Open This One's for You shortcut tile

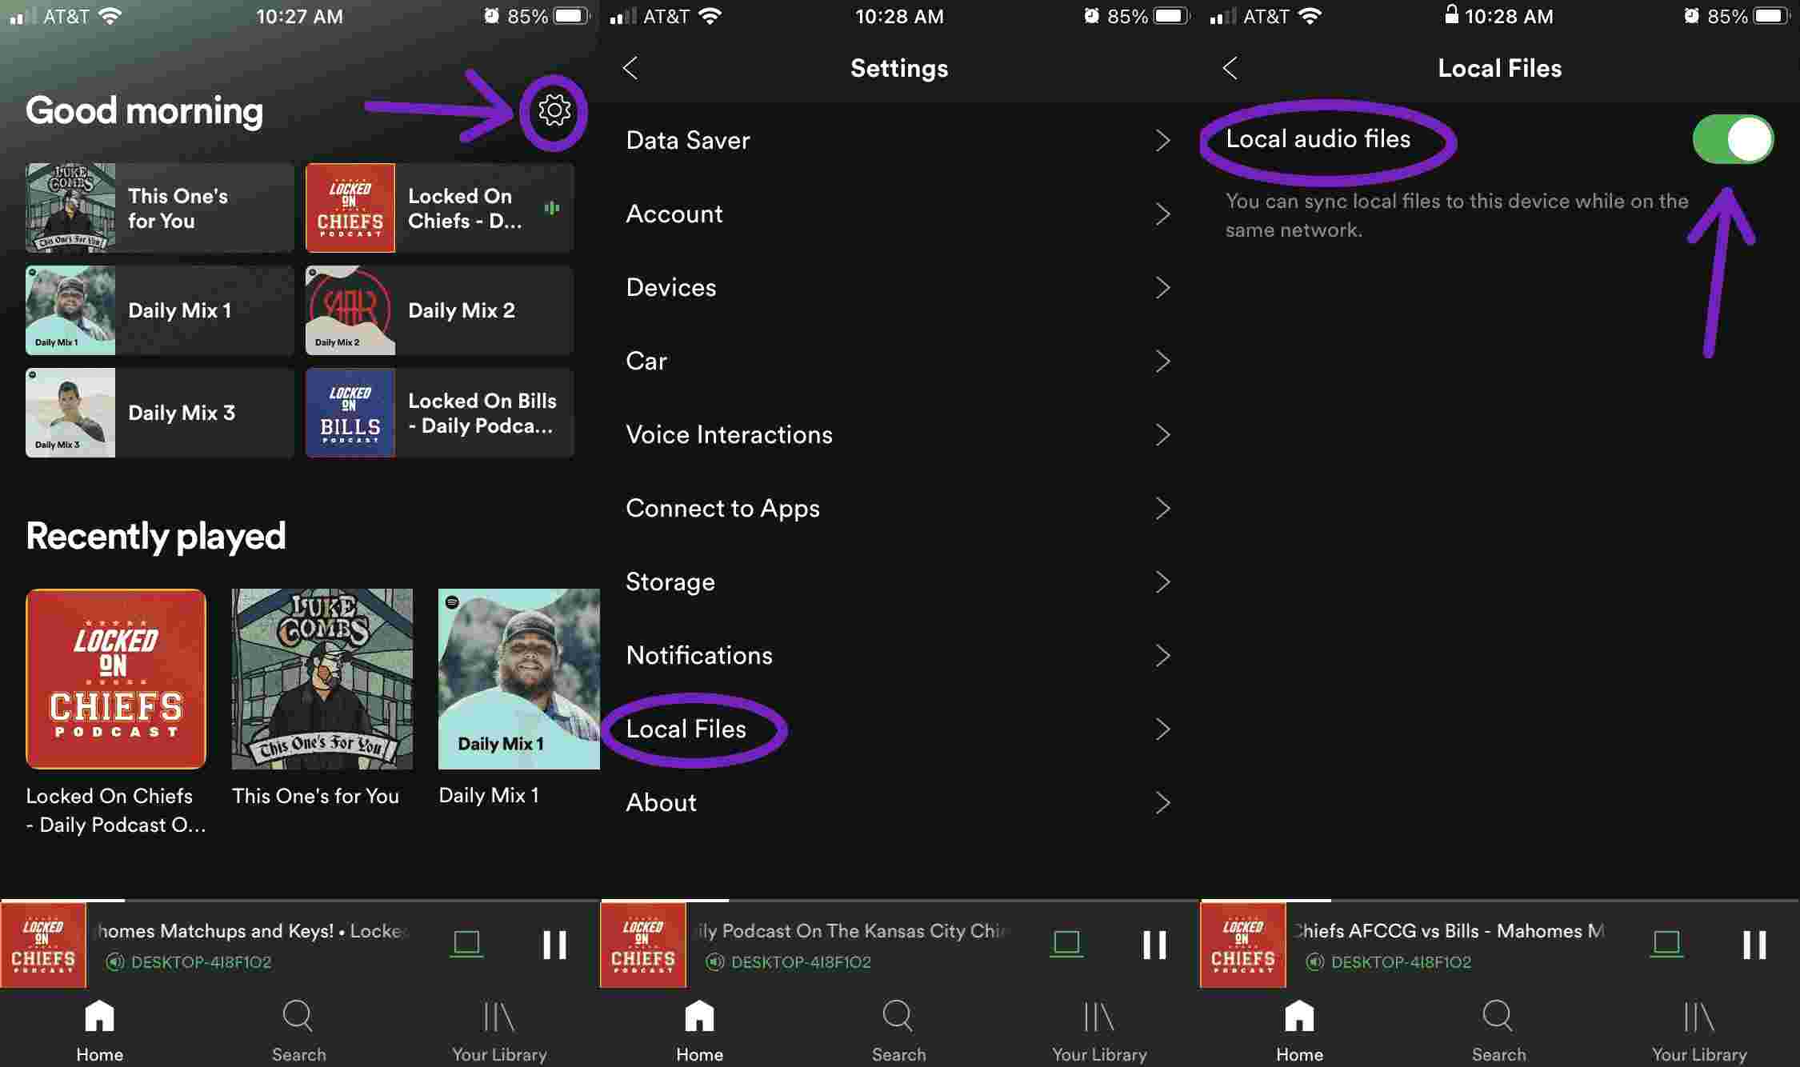(x=160, y=208)
